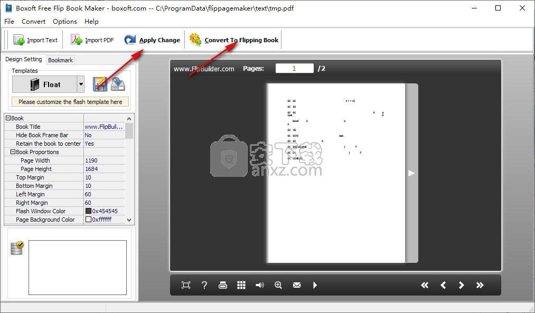Click the property list scroll up arrow
This screenshot has height=313, width=535.
tap(129, 119)
